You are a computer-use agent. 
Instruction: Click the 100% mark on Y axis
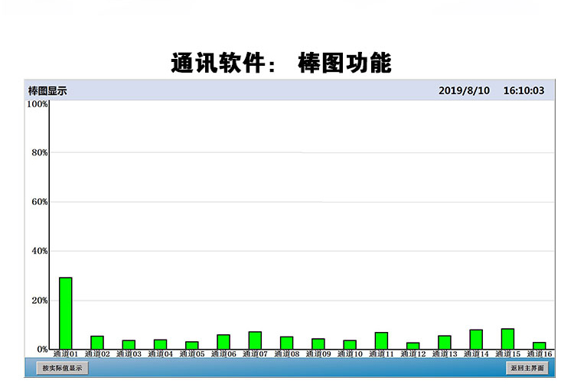[x=38, y=103]
